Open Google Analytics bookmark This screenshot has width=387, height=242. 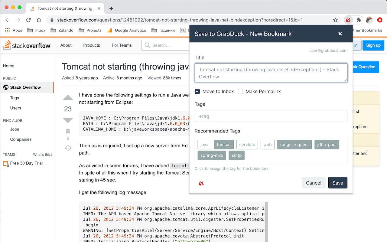click(126, 30)
